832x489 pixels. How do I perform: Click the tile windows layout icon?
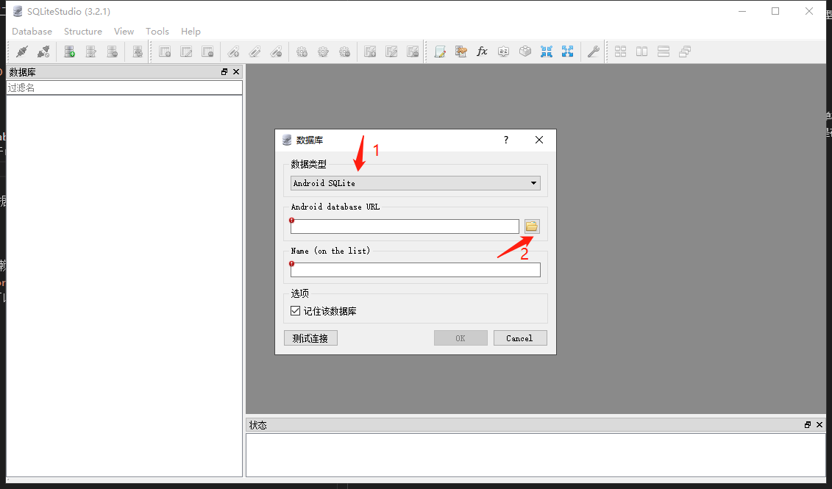coord(620,51)
